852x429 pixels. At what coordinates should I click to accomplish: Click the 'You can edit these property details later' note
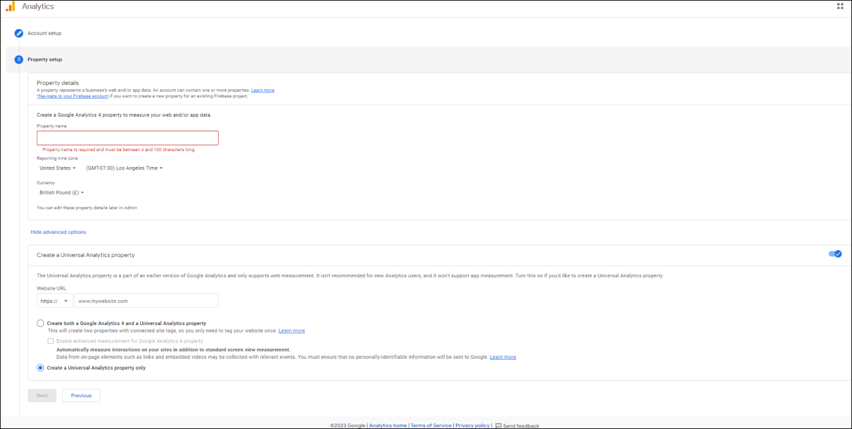(87, 208)
